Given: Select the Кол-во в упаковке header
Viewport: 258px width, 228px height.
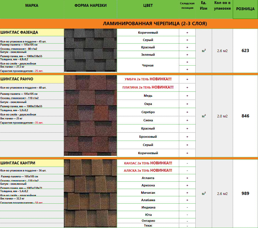Looking at the screenshot, I should coord(222,6).
